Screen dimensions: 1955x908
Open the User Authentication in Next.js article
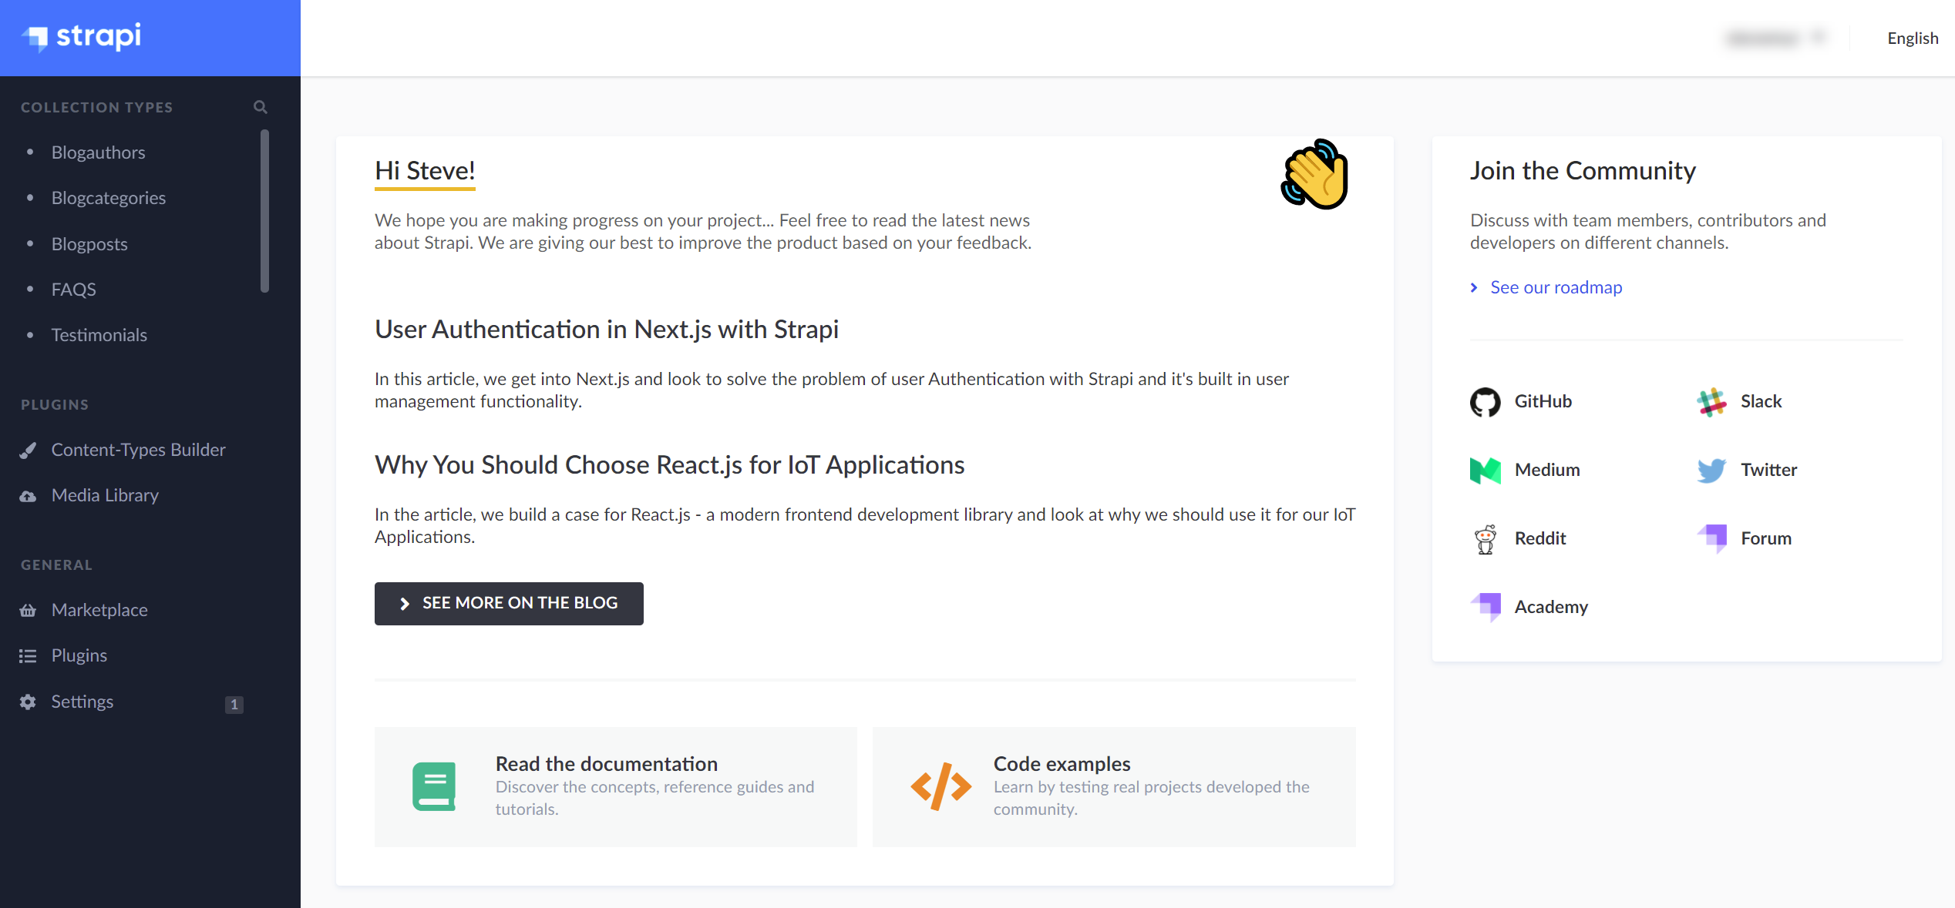[x=606, y=330]
